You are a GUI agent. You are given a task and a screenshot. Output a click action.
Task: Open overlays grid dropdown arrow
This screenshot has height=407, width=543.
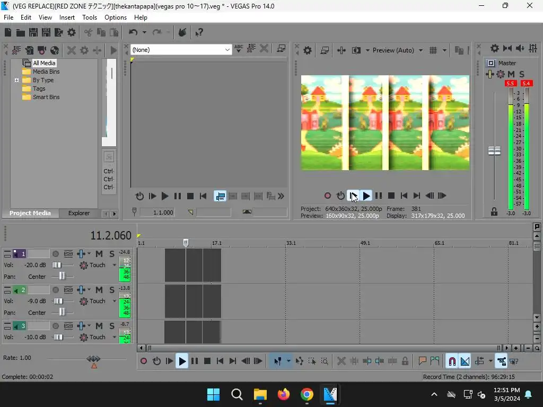click(444, 50)
